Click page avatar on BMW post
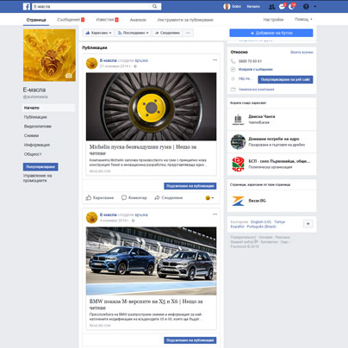Viewport: 348px width, 348px height. (92, 218)
